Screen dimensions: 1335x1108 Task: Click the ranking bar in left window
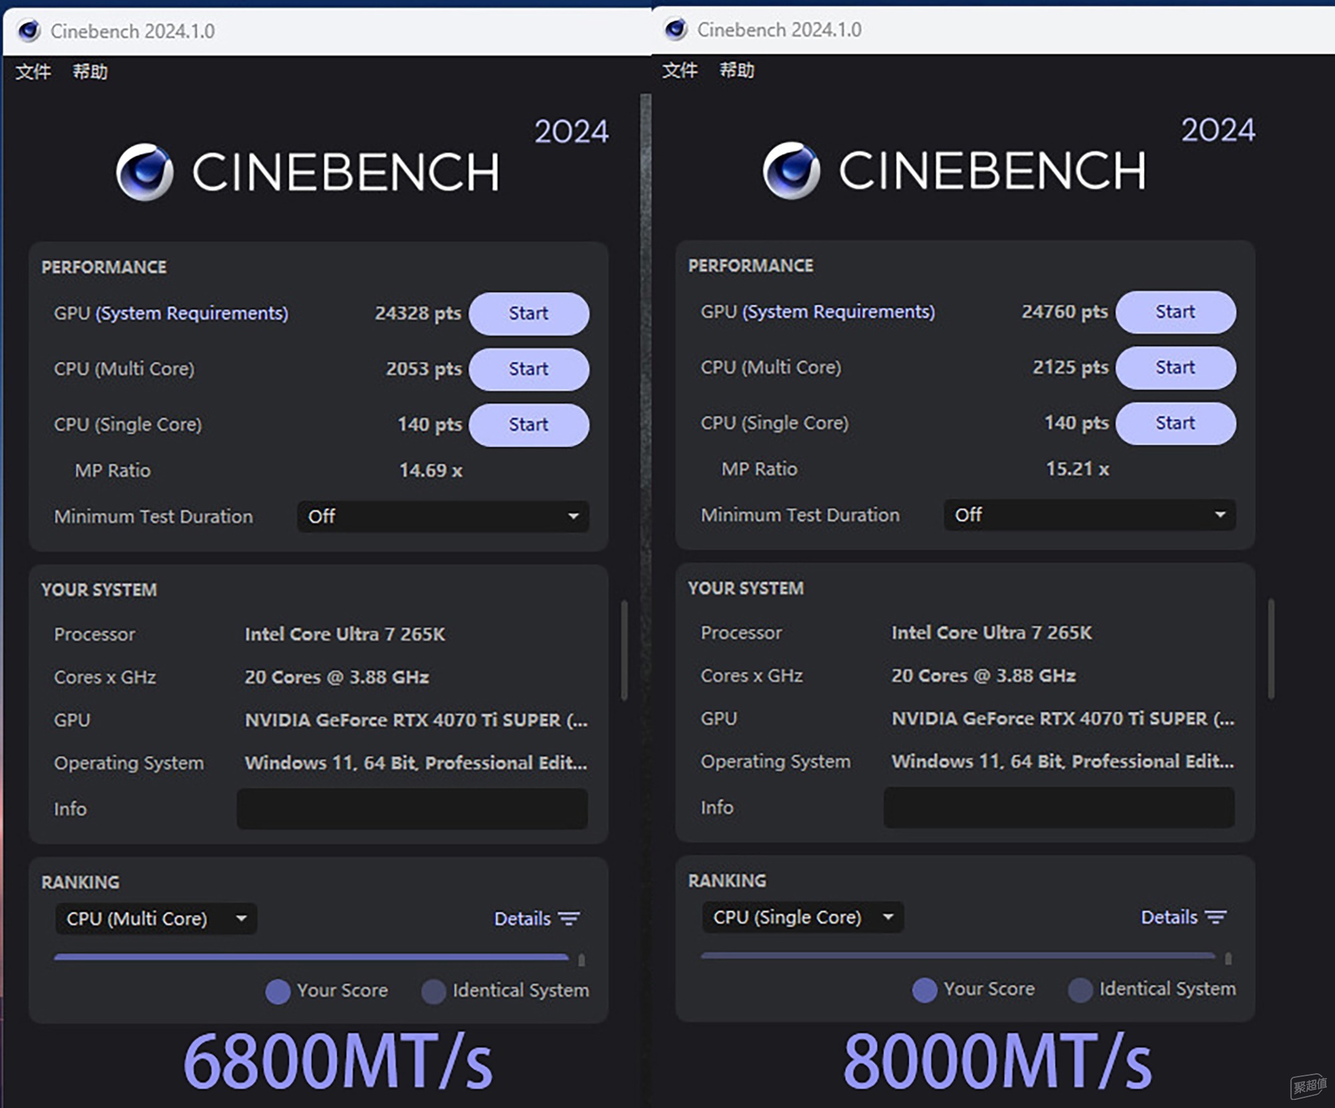[311, 957]
